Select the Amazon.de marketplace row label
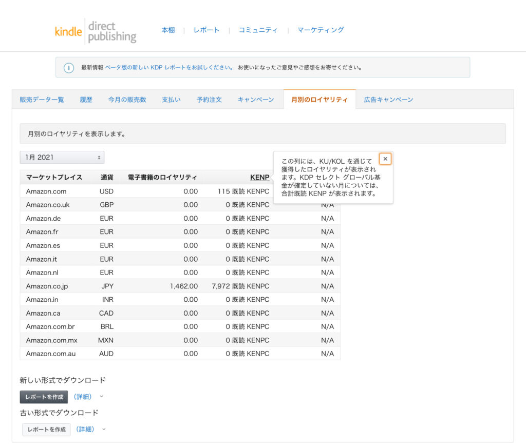Screen dimensions: 526x447 coord(43,219)
